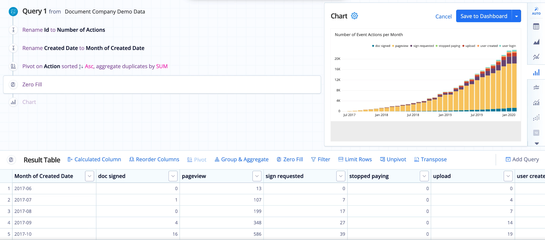Click Save to Dashboard button

click(x=484, y=16)
